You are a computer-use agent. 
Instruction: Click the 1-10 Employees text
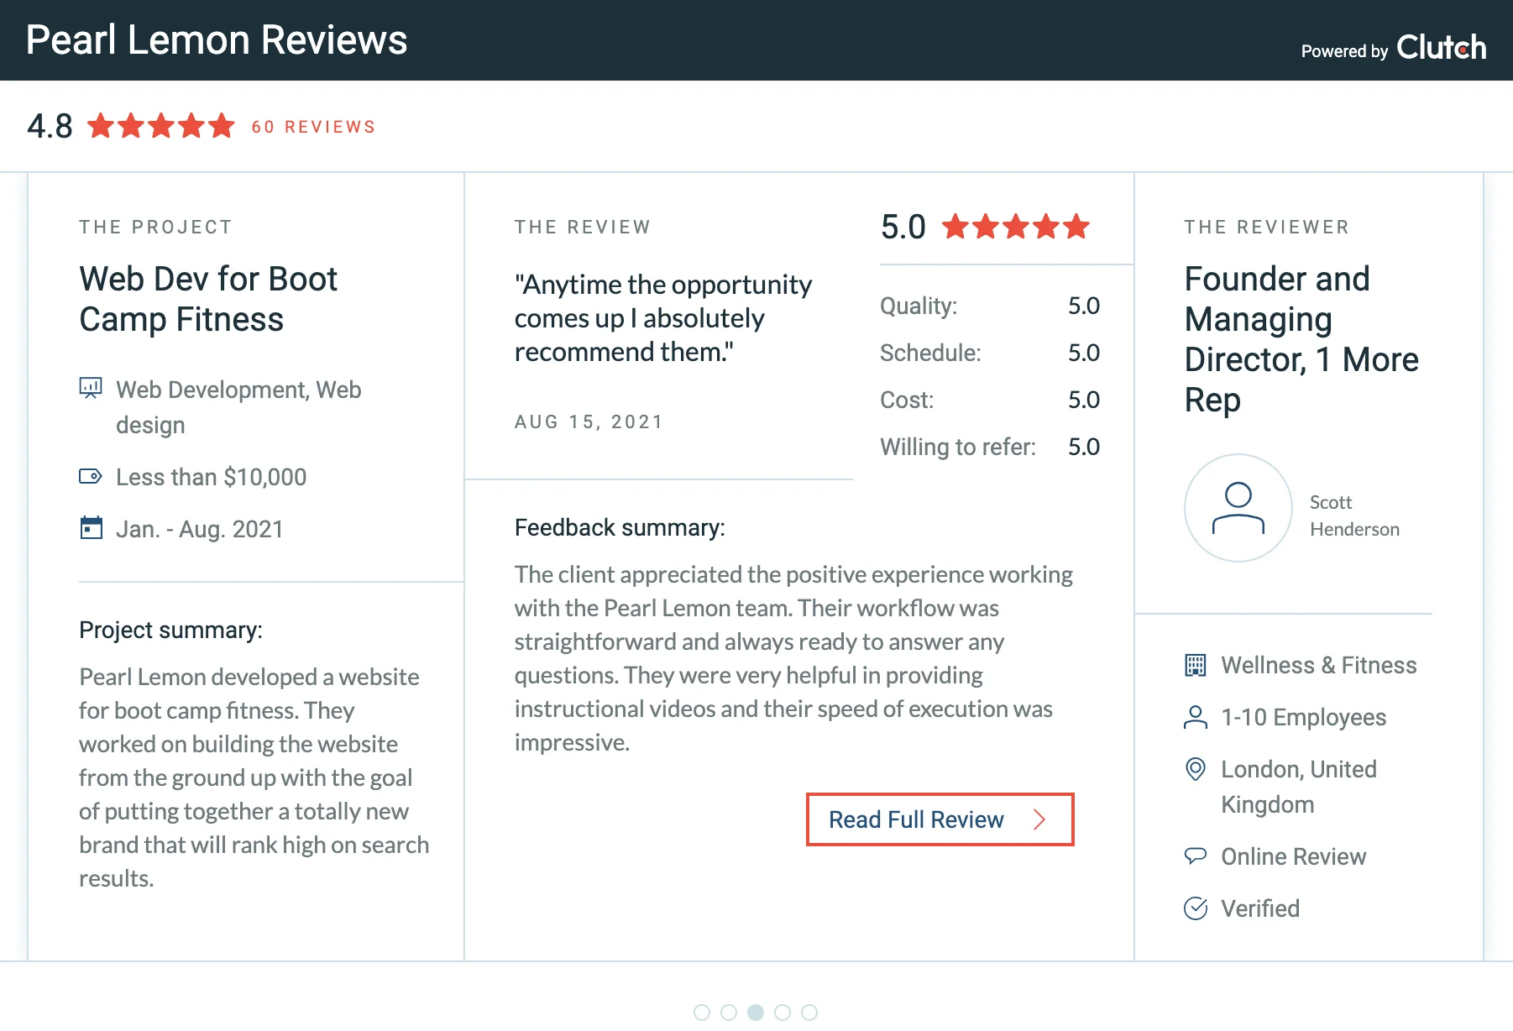coord(1303,717)
